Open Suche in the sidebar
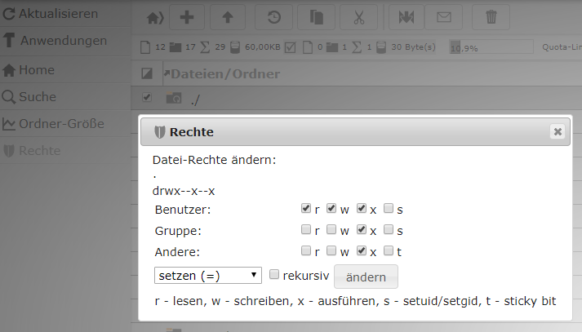 (x=38, y=97)
